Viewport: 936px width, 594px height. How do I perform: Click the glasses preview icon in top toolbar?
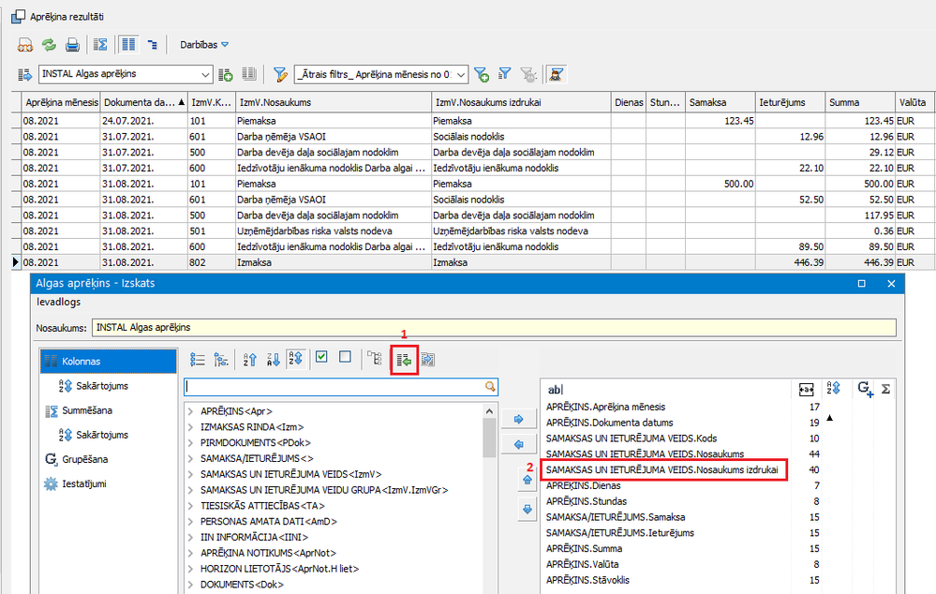point(25,45)
